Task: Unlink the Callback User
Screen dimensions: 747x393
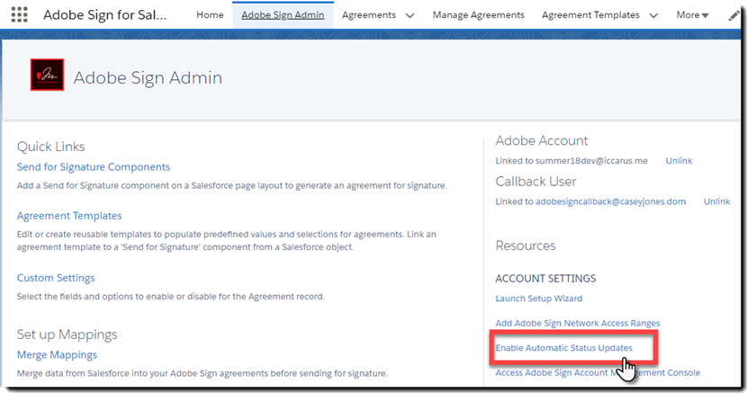Action: point(716,202)
